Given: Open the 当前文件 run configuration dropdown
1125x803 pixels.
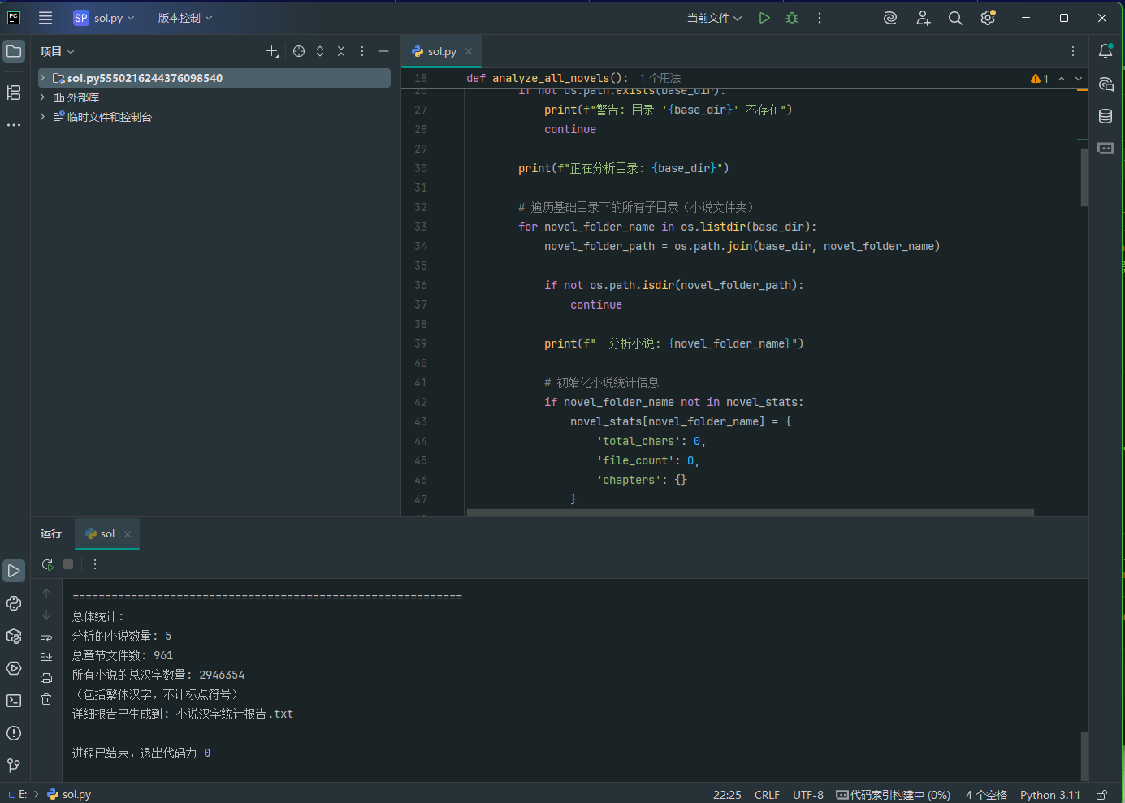Looking at the screenshot, I should 714,18.
